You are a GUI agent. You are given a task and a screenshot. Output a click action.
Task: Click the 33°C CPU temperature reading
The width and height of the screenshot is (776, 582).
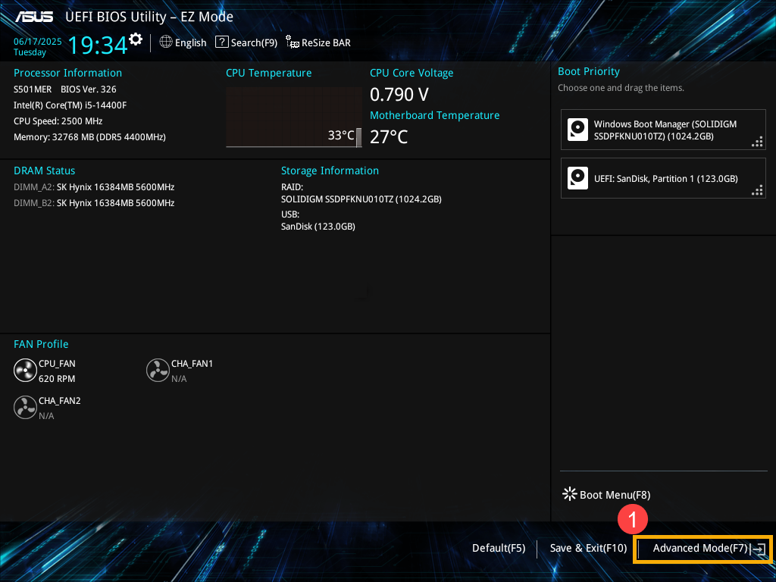tap(341, 135)
